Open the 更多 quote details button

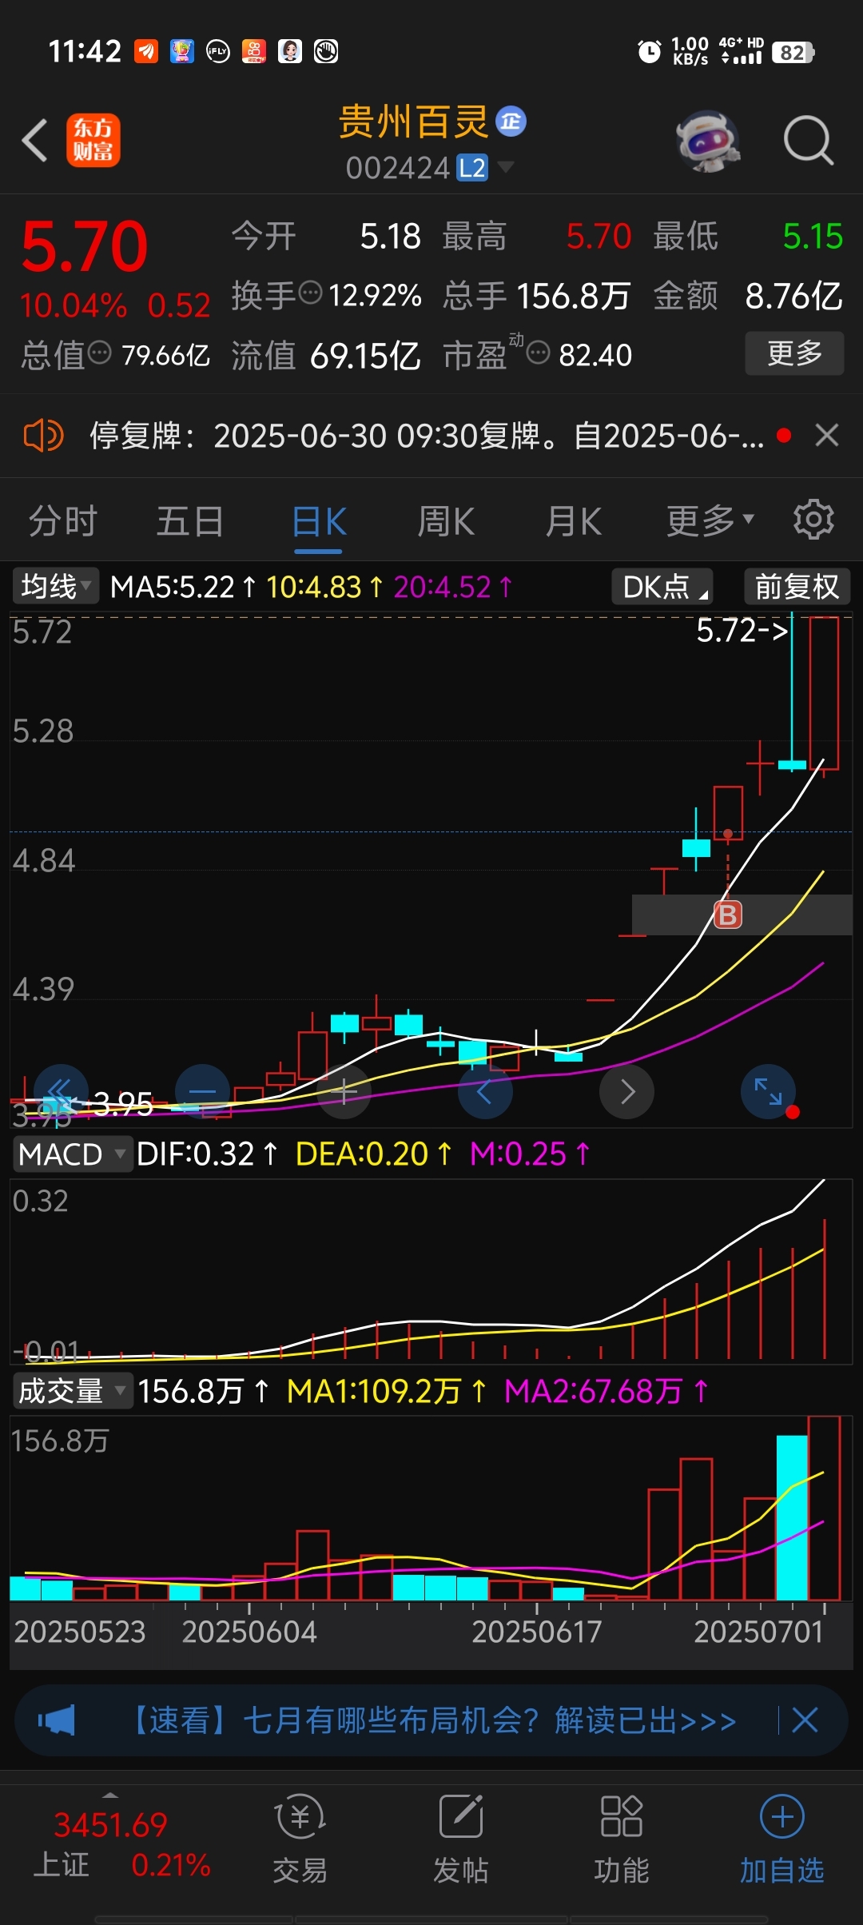(794, 353)
